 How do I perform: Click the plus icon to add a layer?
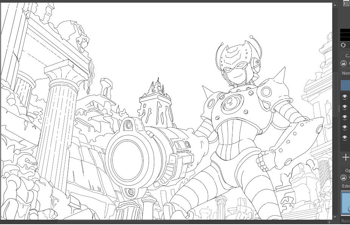click(345, 157)
